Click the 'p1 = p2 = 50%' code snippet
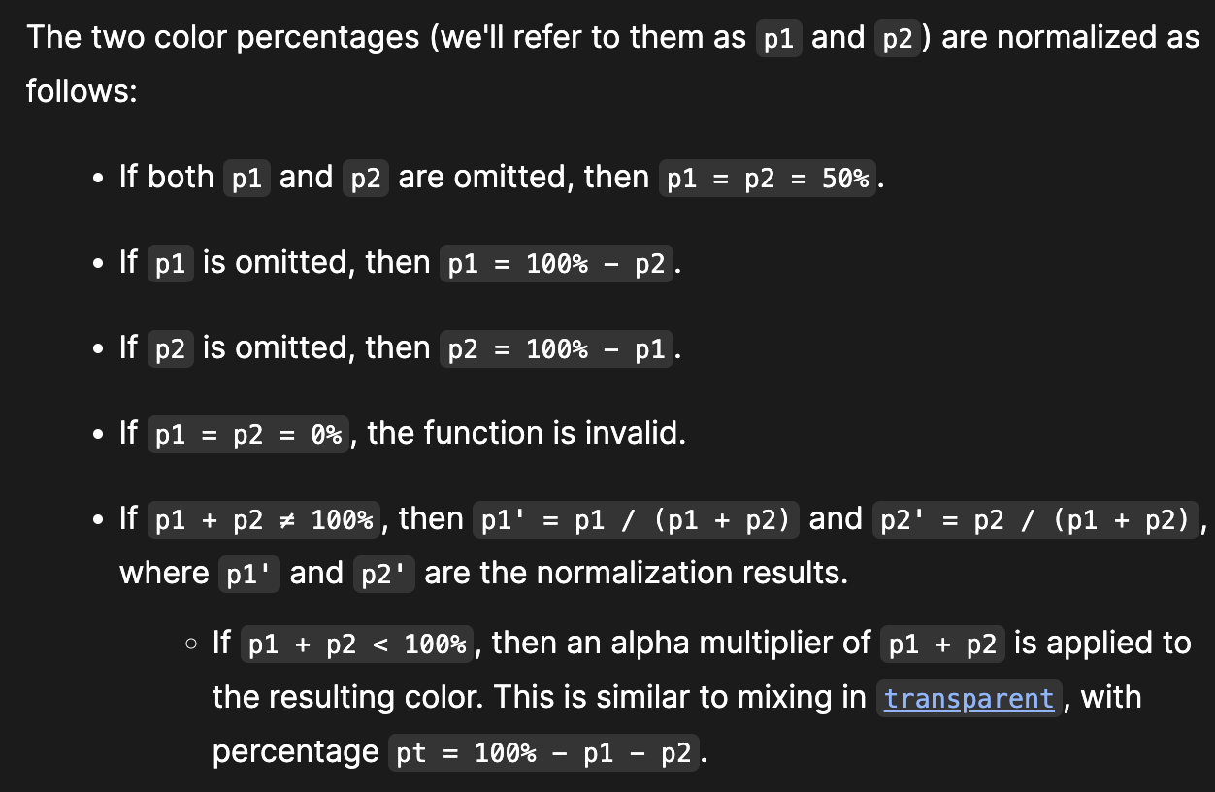This screenshot has height=792, width=1215. click(x=769, y=179)
